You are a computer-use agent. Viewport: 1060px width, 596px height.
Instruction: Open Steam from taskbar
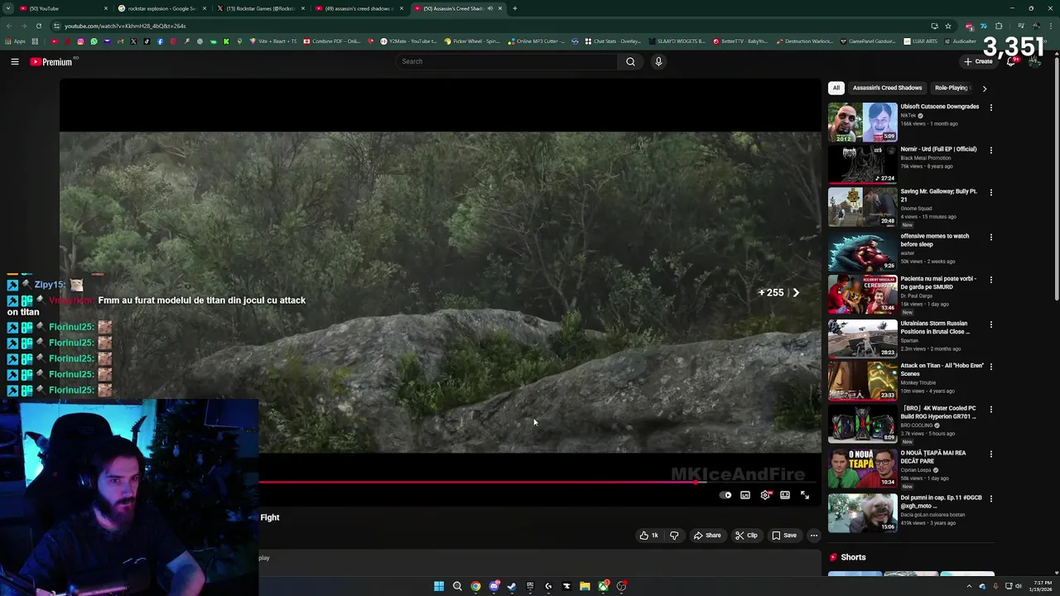click(512, 586)
